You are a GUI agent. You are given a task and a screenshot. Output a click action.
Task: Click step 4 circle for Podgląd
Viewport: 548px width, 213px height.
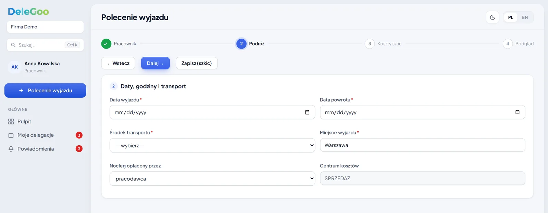pyautogui.click(x=508, y=44)
